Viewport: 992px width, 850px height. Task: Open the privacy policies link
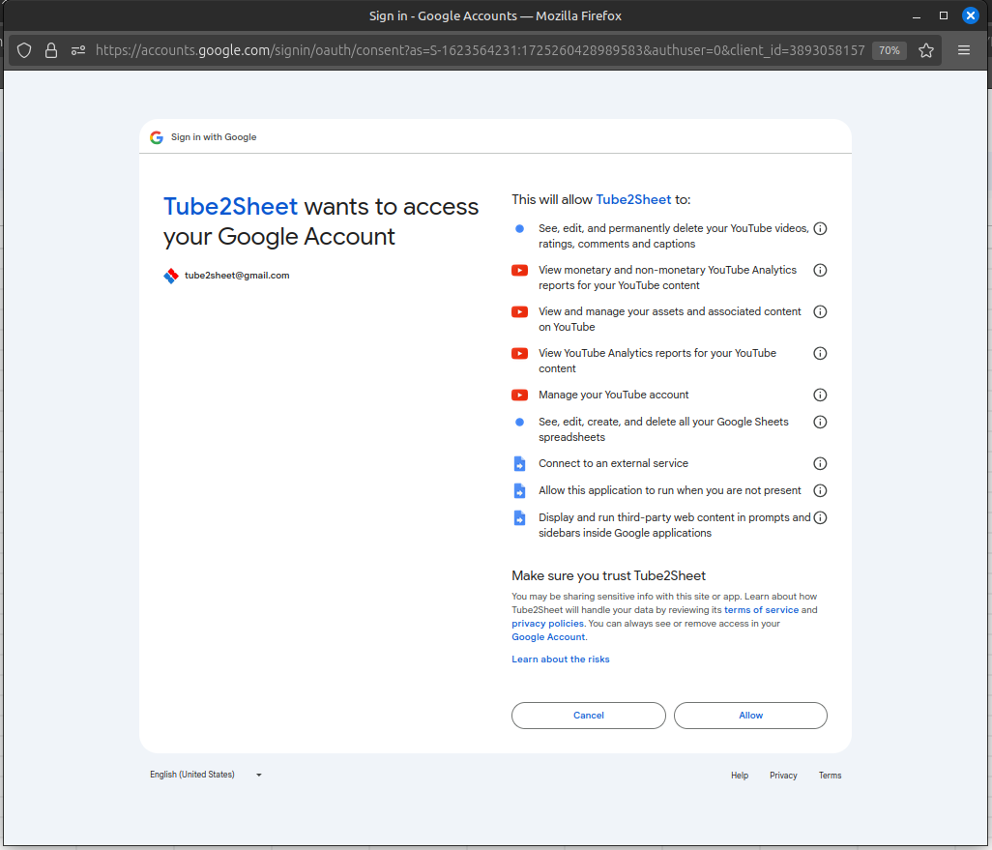pyautogui.click(x=547, y=623)
